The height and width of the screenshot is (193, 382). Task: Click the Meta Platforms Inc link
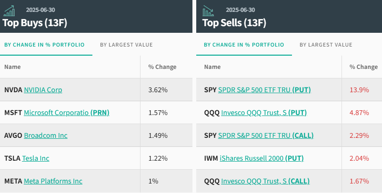(x=53, y=181)
